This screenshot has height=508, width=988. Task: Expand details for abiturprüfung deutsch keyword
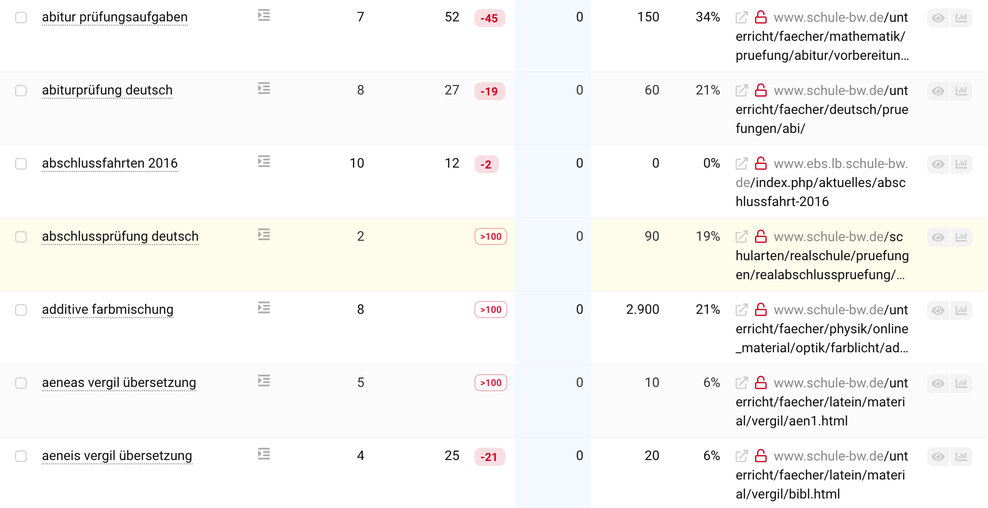coord(264,88)
